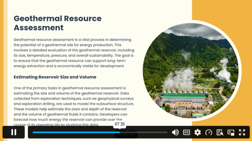
Task: Click the paragraph starting 'Geothermal resource assessment is'
Action: click(x=74, y=53)
